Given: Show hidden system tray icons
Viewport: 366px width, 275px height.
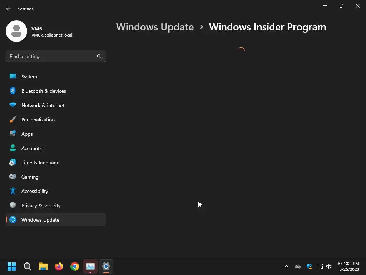Looking at the screenshot, I should tap(286, 266).
